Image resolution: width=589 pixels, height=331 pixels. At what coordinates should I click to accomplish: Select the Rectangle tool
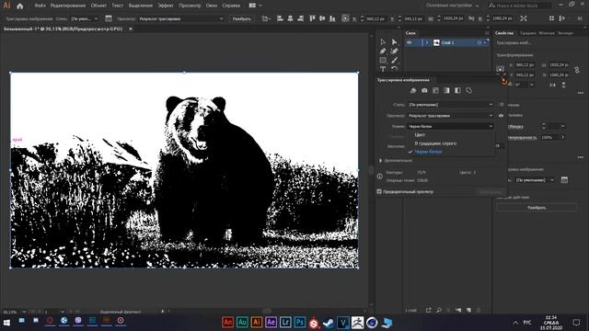tap(383, 60)
